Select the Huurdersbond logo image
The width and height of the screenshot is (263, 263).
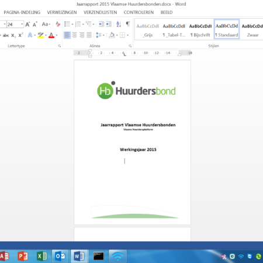136,91
